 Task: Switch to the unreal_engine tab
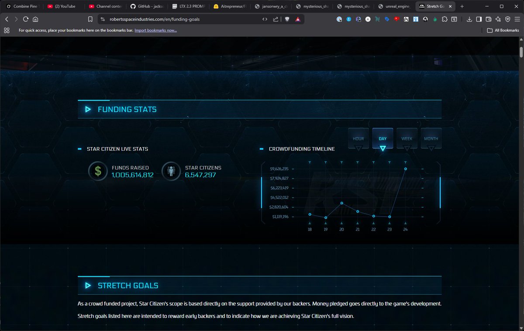tap(394, 6)
